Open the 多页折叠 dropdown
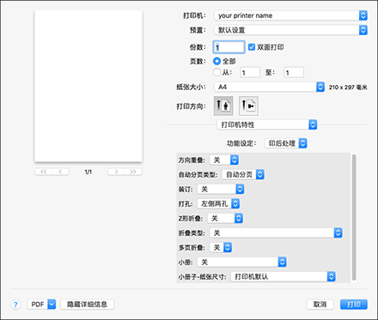378x320 pixels. click(221, 248)
